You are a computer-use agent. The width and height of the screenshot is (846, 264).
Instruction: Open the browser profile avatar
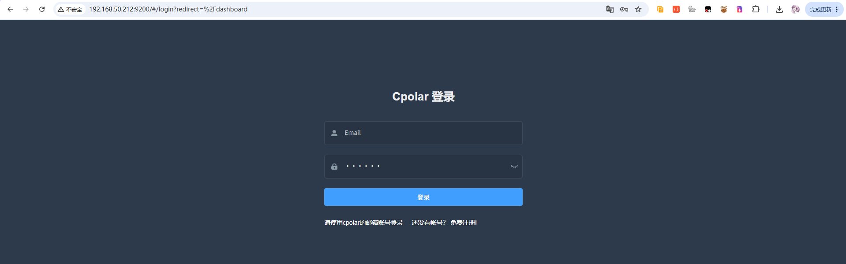click(x=795, y=9)
